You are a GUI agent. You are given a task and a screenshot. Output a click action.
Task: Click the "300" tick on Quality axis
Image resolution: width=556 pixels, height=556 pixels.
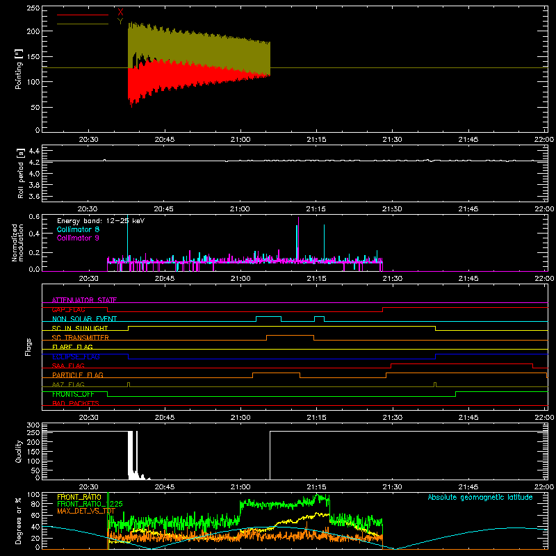pos(33,425)
